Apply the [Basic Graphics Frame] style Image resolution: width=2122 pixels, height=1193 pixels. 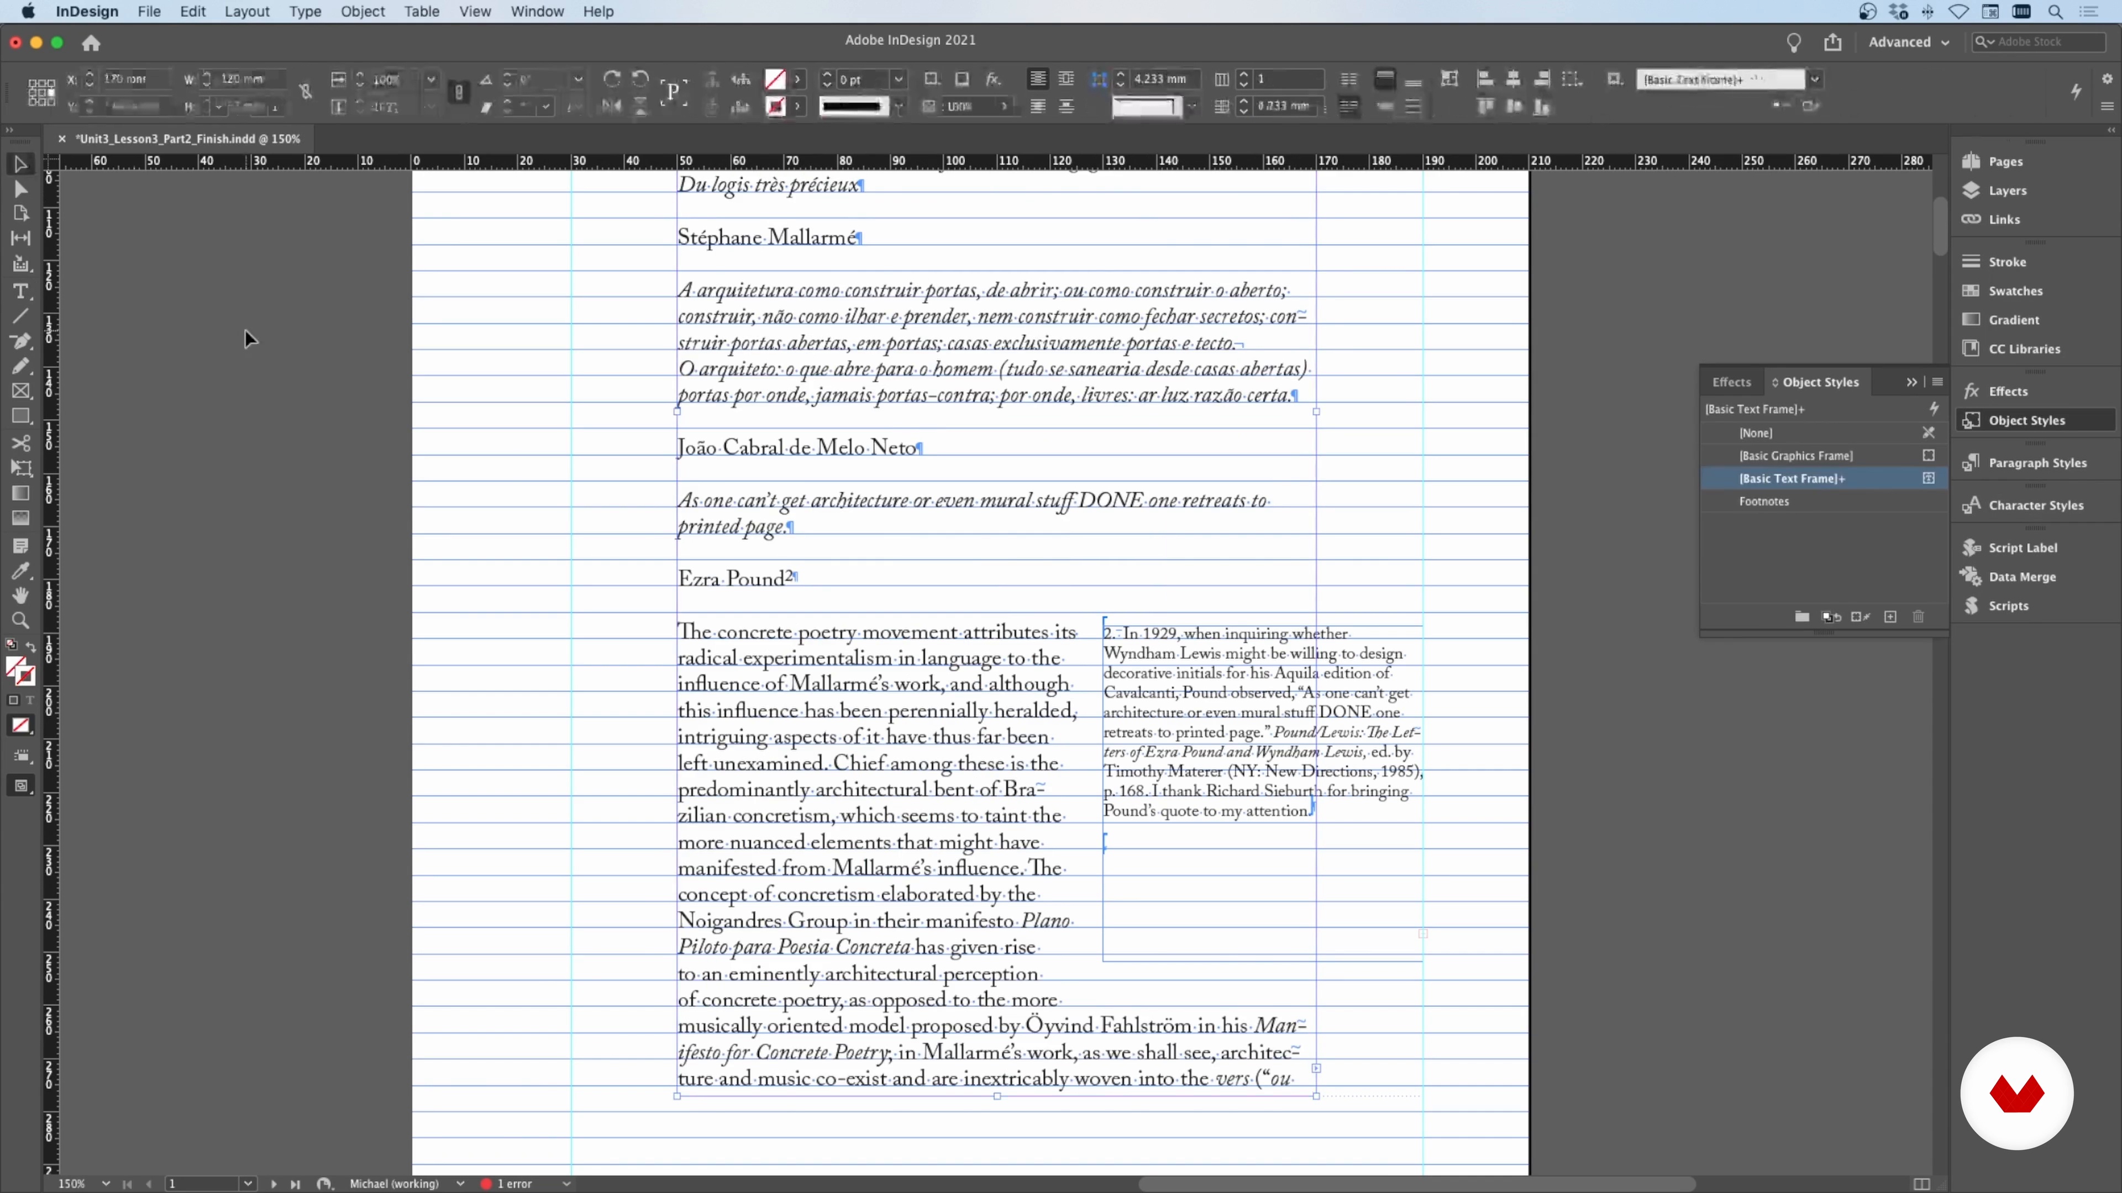point(1796,455)
